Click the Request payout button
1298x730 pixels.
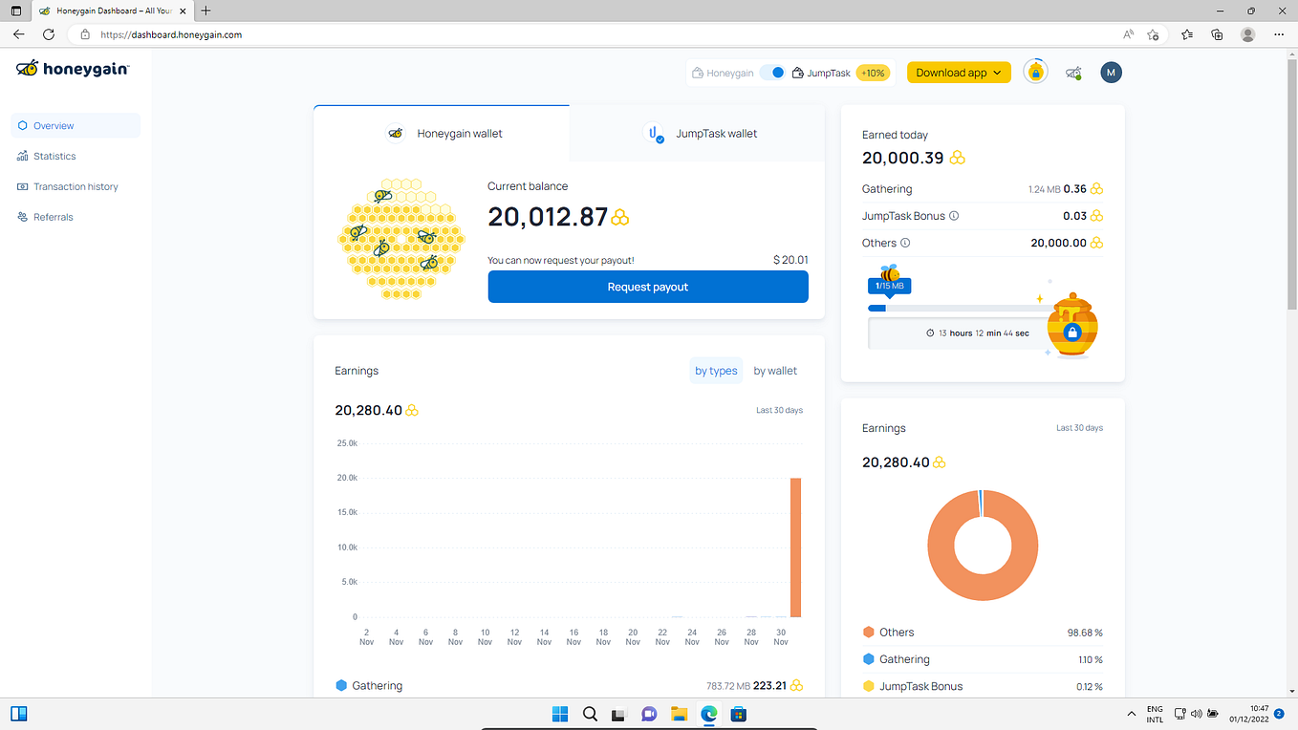pyautogui.click(x=648, y=287)
